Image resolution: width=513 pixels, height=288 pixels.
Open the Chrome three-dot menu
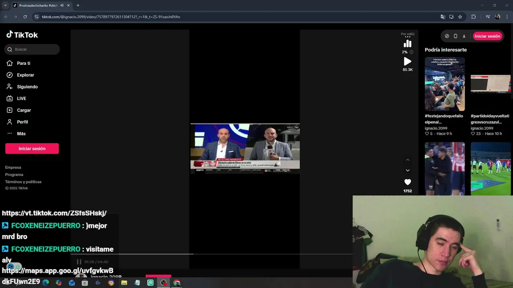[507, 17]
